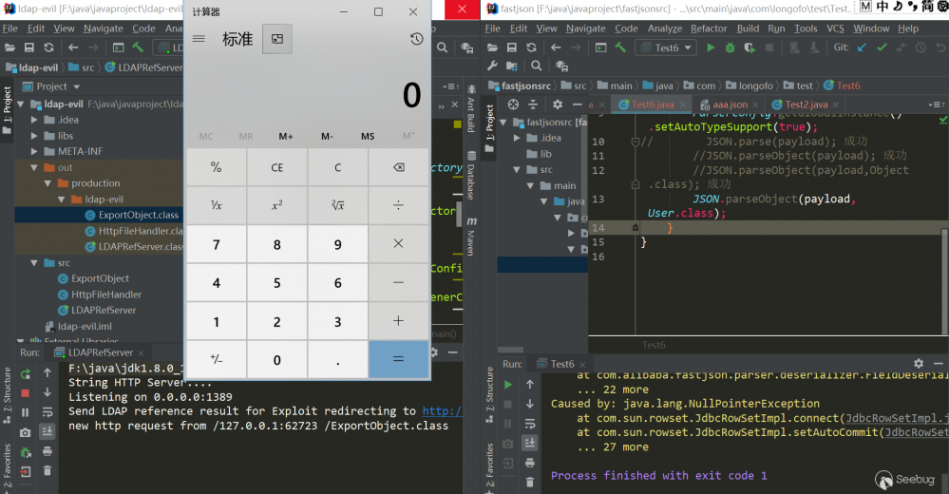Open the Refactor menu in fastjson window

[x=709, y=28]
